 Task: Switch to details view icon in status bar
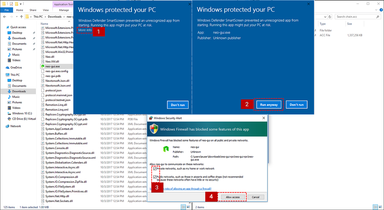coord(376,207)
